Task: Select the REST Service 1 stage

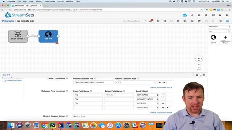Action: click(x=18, y=36)
